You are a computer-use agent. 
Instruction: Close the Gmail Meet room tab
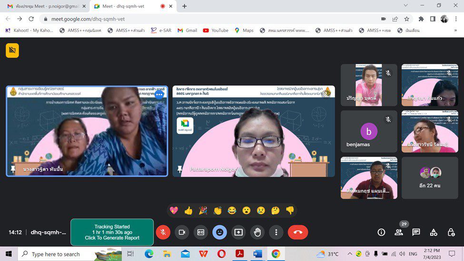tap(84, 6)
